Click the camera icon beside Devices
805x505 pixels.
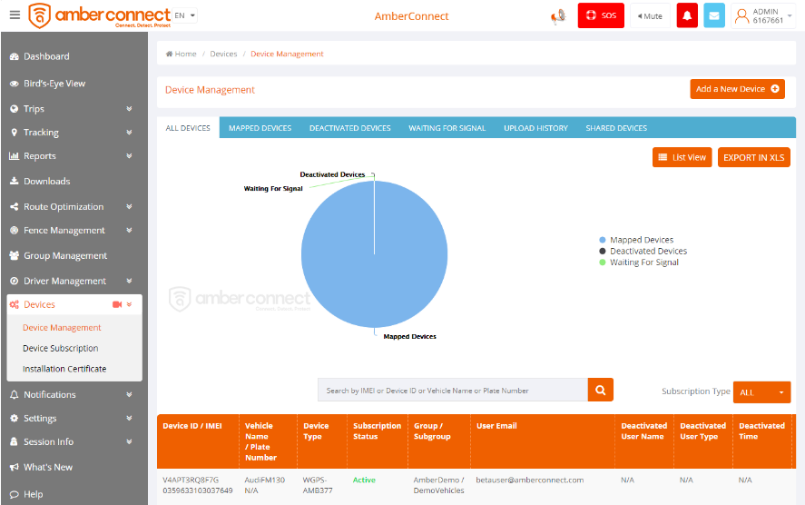coord(117,304)
